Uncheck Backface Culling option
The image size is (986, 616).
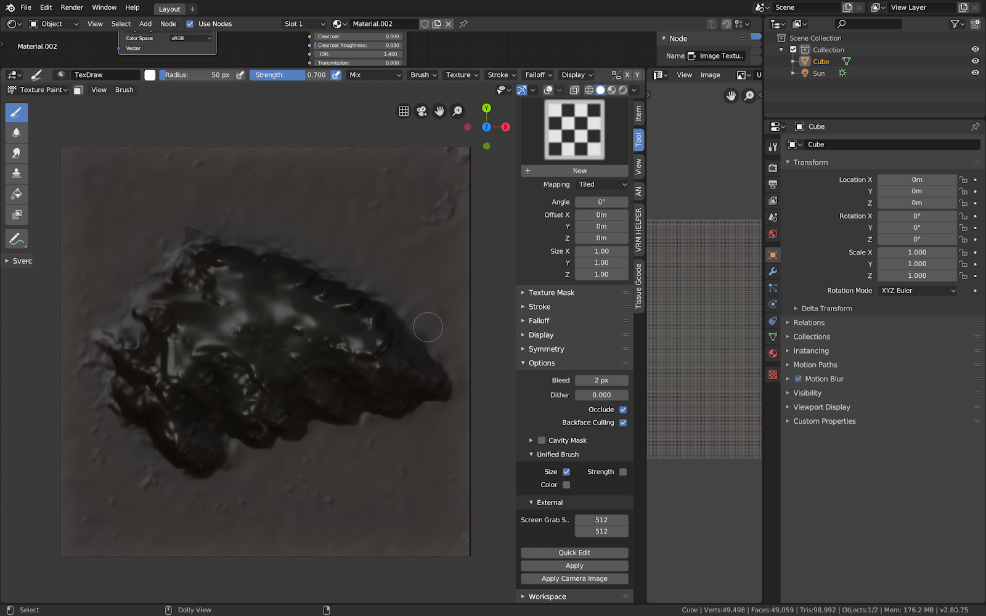(x=623, y=423)
